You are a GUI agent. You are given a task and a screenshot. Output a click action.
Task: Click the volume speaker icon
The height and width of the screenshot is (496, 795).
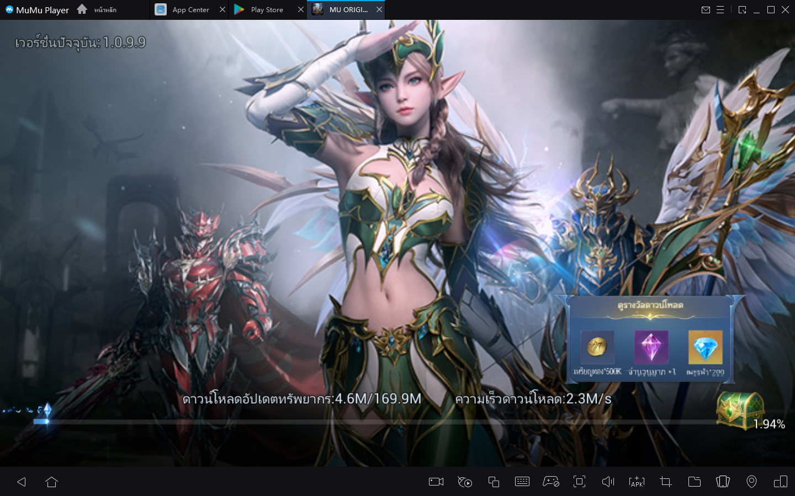(x=608, y=482)
